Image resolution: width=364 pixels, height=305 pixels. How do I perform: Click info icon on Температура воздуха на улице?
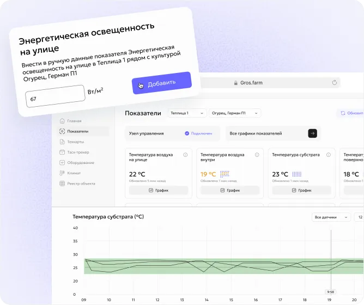[x=185, y=155]
